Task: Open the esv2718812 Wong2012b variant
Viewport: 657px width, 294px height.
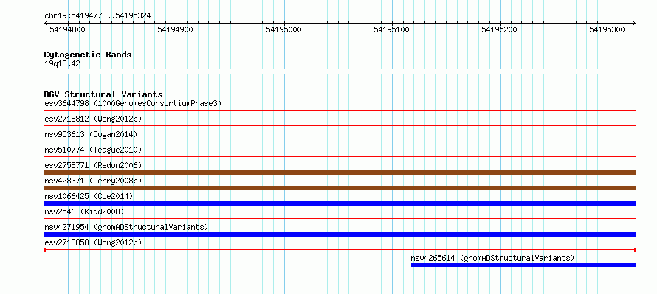Action: [93, 119]
